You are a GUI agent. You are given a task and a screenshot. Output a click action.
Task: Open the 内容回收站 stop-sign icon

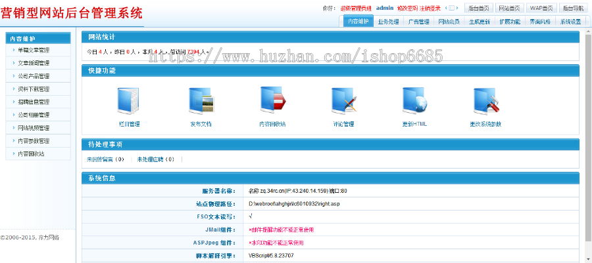point(272,100)
